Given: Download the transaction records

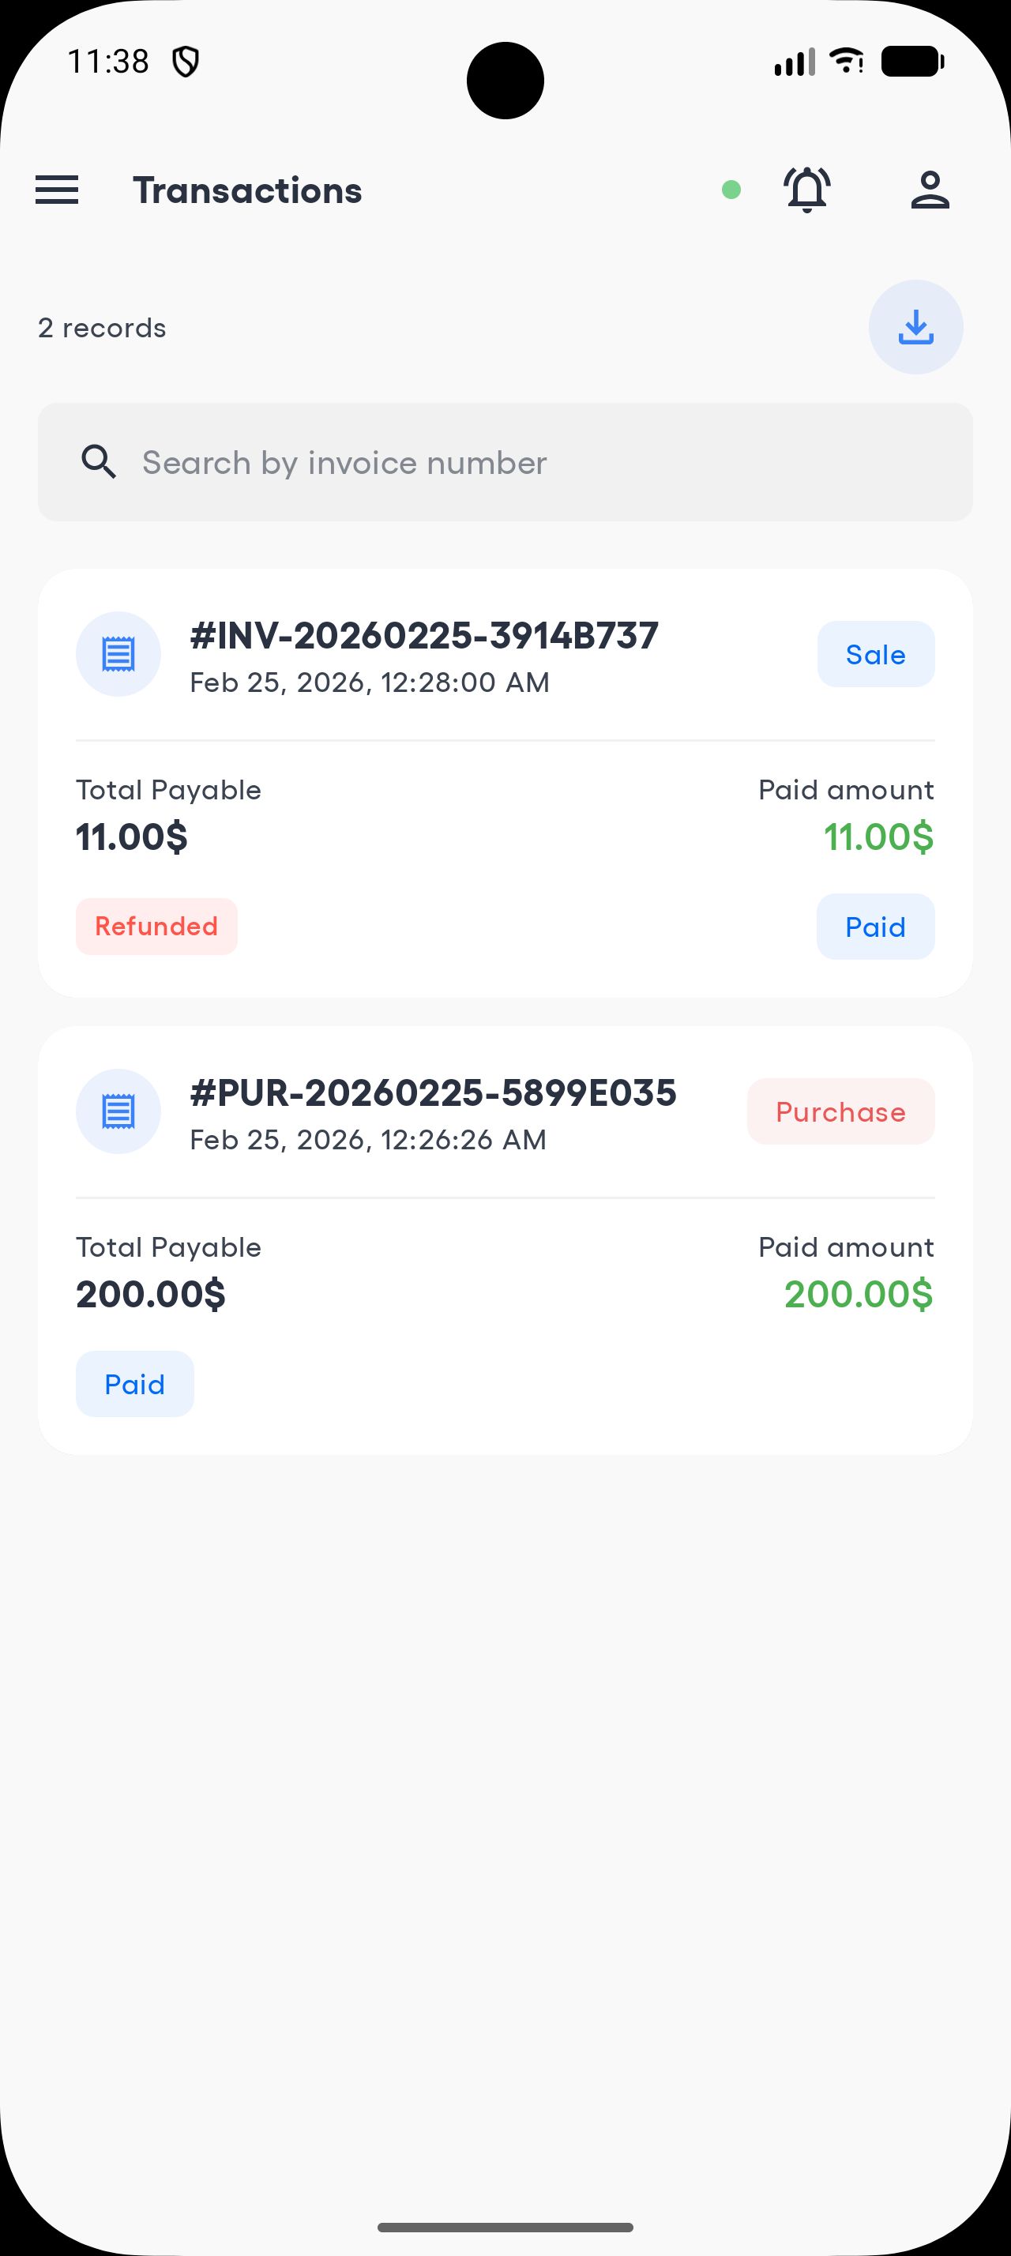Looking at the screenshot, I should pos(915,328).
